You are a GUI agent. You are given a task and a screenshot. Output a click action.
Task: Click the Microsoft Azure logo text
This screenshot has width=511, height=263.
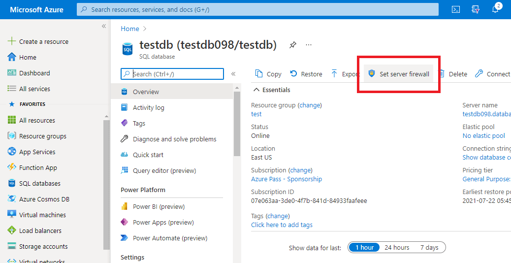point(36,9)
